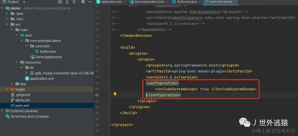
Task: Select the .mvn folder label
Action: (x=19, y=19)
